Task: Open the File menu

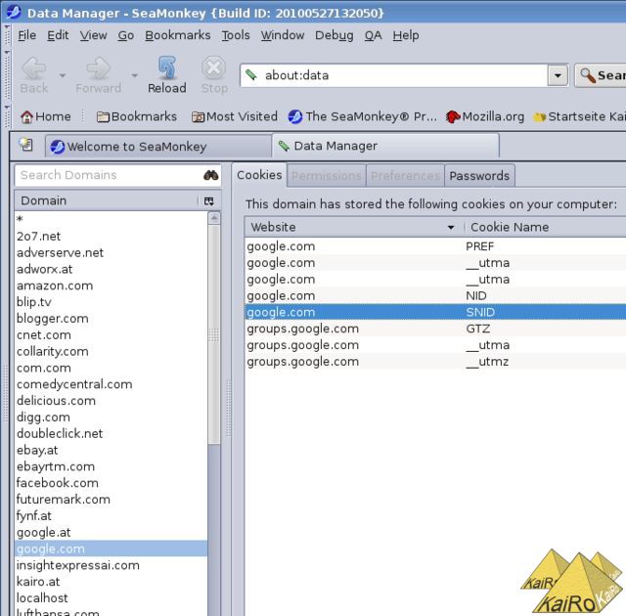Action: click(x=26, y=35)
